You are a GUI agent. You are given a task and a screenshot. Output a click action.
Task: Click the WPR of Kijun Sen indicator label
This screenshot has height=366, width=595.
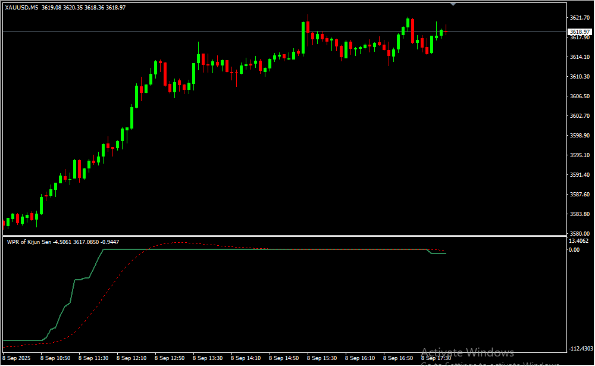pyautogui.click(x=29, y=242)
